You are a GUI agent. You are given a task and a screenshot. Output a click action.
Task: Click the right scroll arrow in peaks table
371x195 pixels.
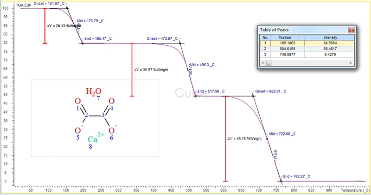click(x=351, y=63)
